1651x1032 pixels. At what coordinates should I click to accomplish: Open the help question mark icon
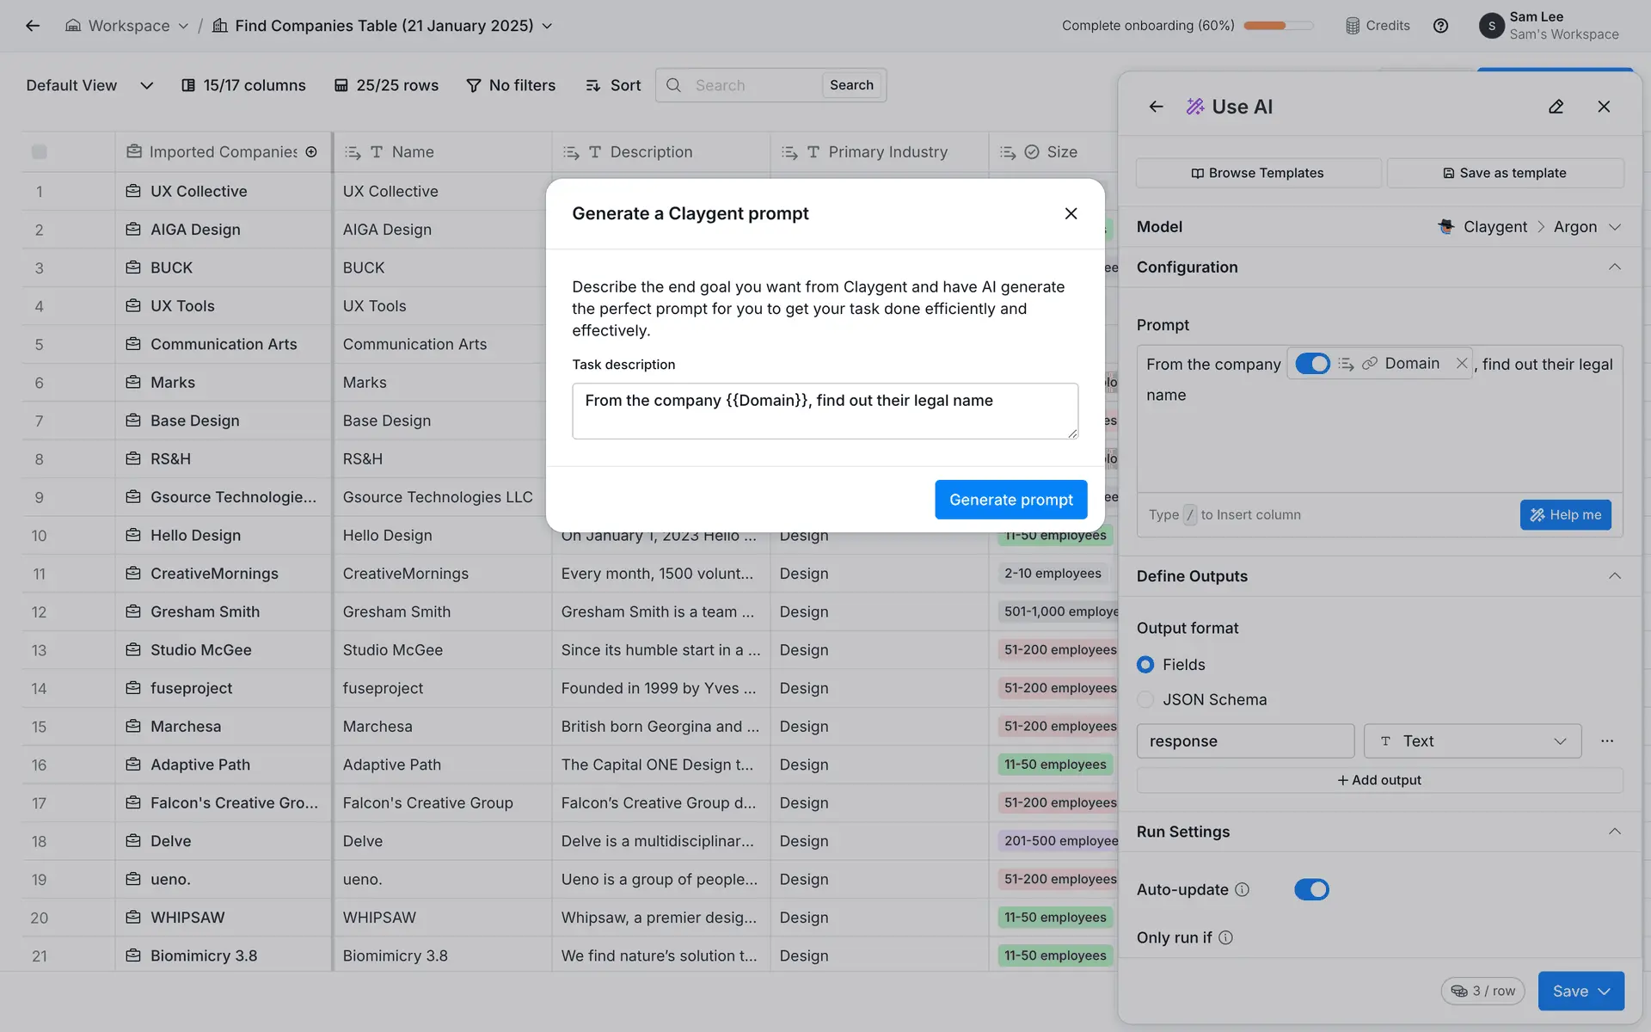pos(1440,26)
